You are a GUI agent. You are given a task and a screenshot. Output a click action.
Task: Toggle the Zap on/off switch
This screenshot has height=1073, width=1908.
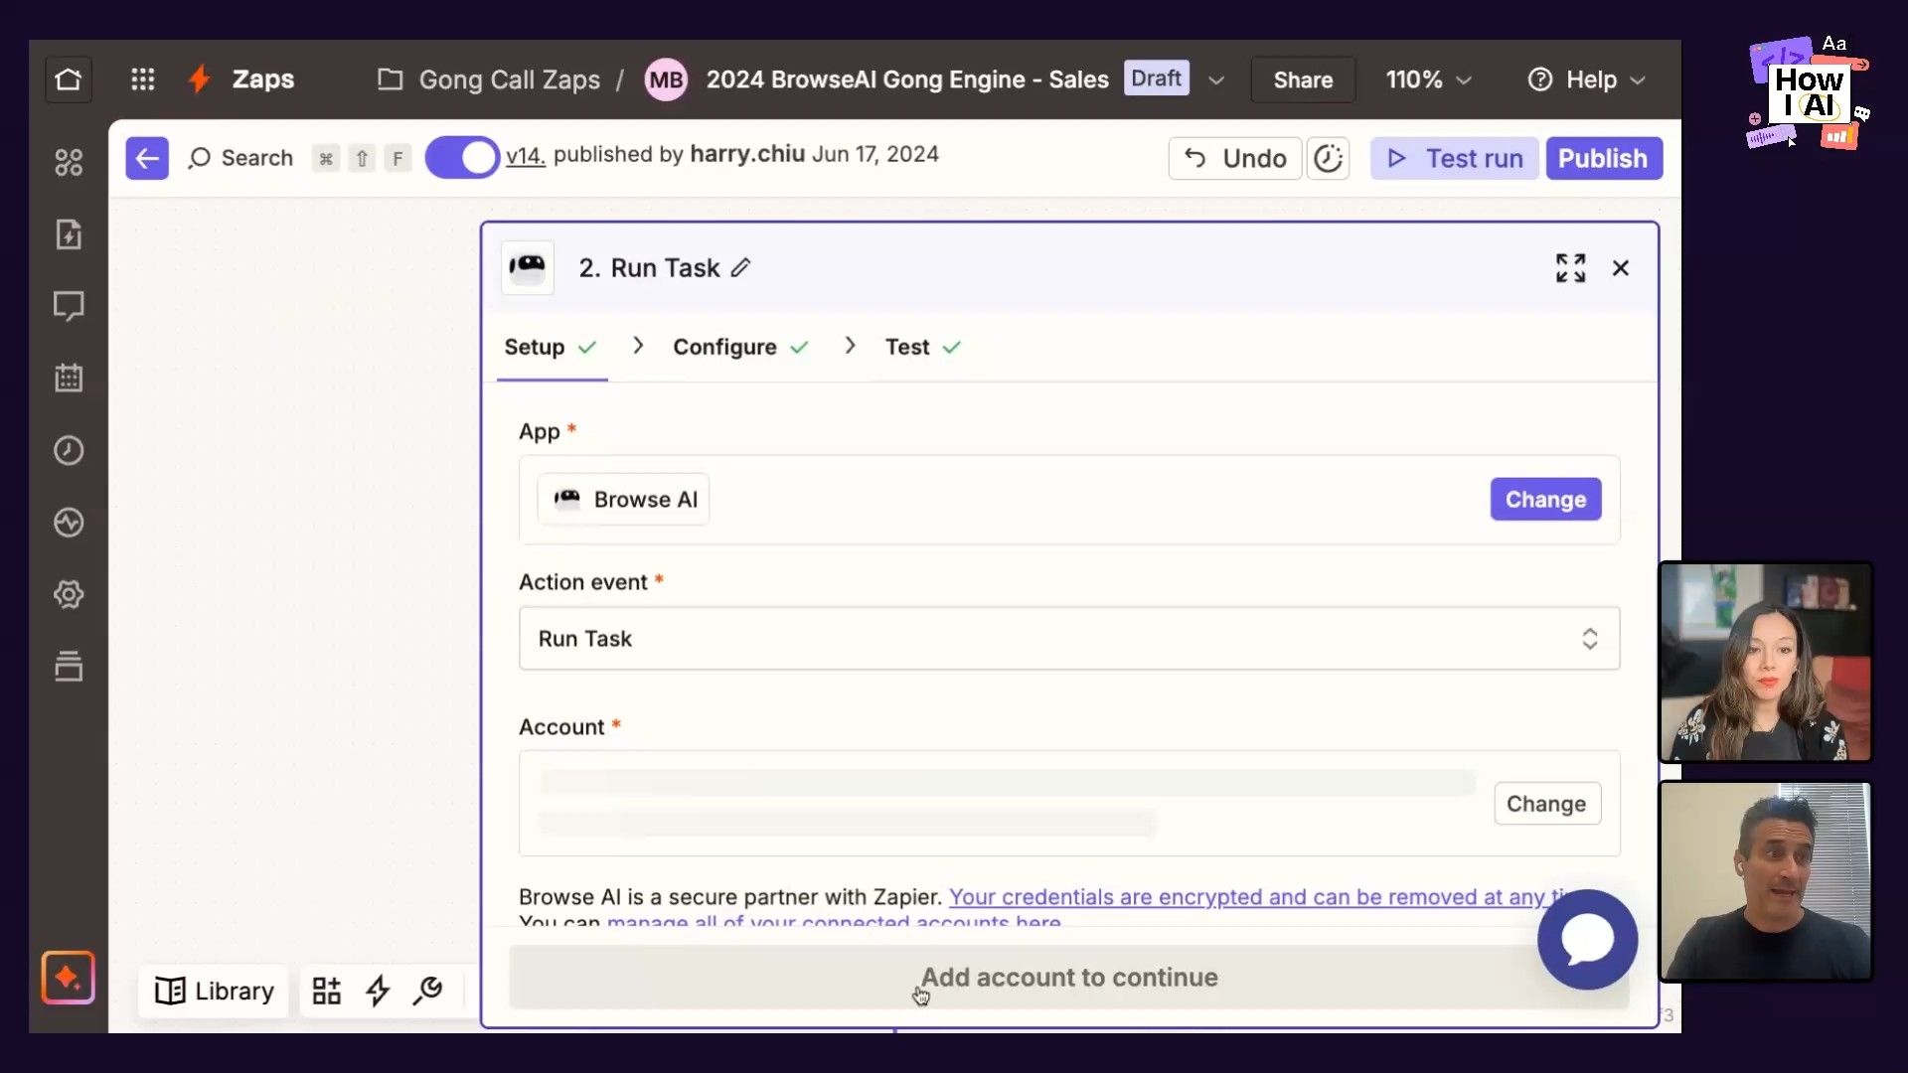tap(463, 158)
